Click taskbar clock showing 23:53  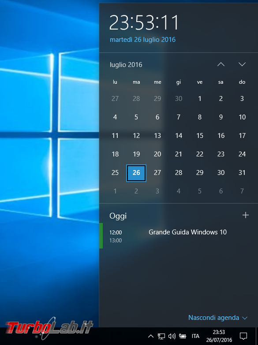(x=219, y=336)
